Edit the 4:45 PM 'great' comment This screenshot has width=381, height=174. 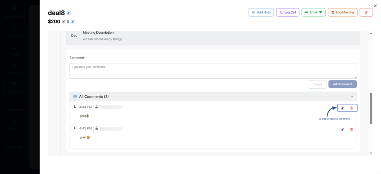(343, 129)
